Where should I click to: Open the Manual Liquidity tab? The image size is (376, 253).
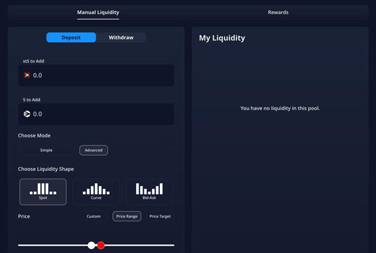tap(98, 12)
